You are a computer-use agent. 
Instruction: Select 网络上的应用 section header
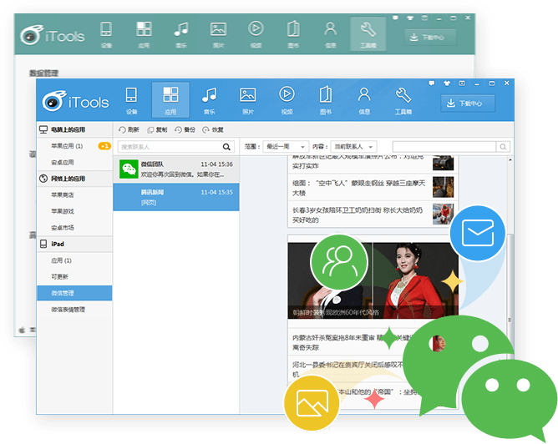tap(74, 179)
